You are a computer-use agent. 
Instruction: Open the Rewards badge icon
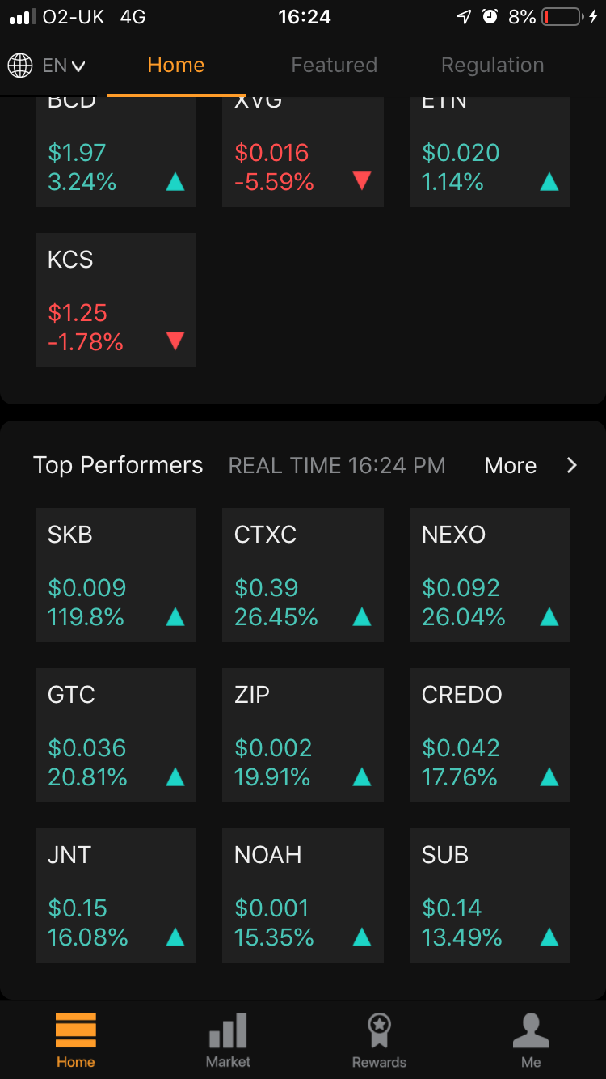(x=379, y=1030)
